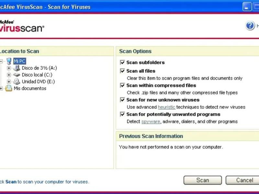Expand Disco de 3½ (A:) node
The width and height of the screenshot is (259, 194).
point(9,68)
